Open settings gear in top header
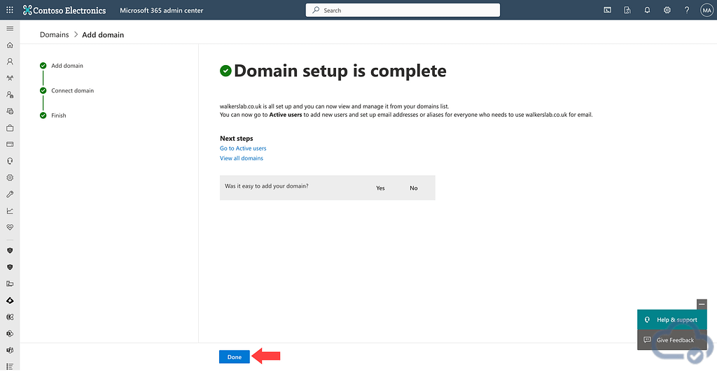The image size is (717, 371). click(x=667, y=10)
